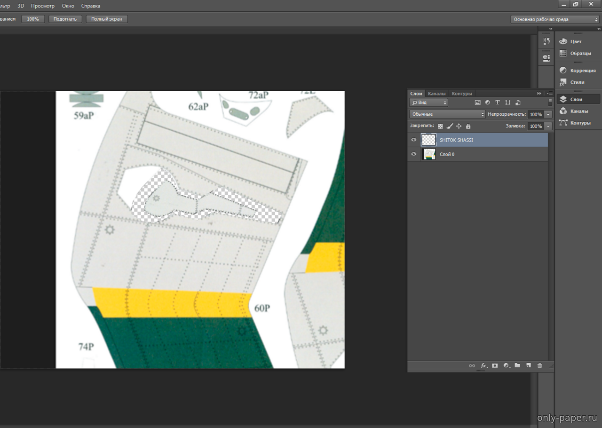The image size is (602, 428).
Task: Toggle lock all padlock for layer
Action: point(468,126)
